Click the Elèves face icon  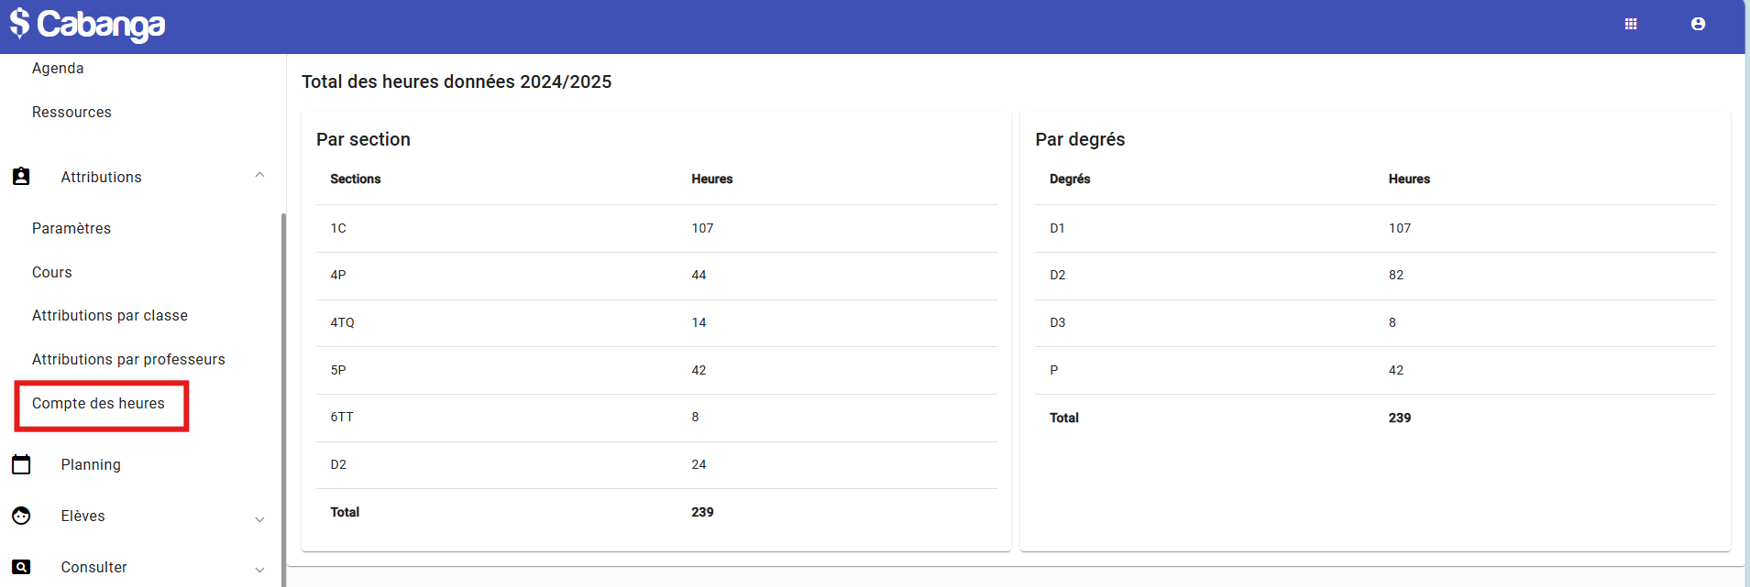coord(21,516)
